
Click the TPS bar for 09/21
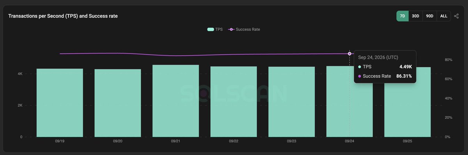pos(175,101)
